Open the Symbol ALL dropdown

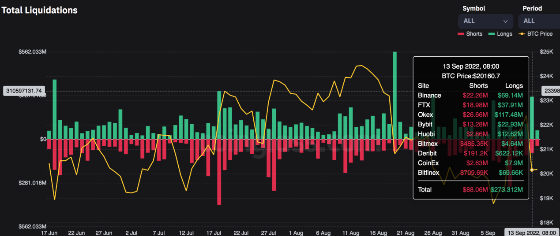click(485, 21)
